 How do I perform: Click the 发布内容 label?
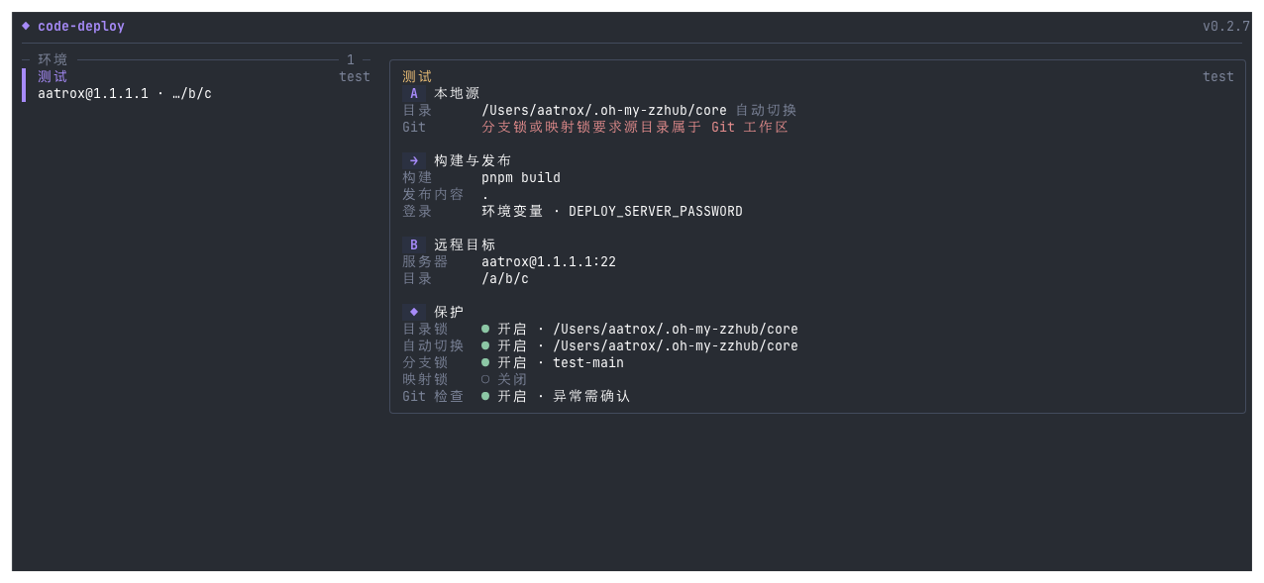[433, 194]
